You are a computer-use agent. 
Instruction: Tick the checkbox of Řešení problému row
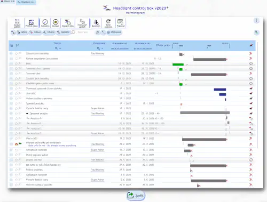point(11,170)
